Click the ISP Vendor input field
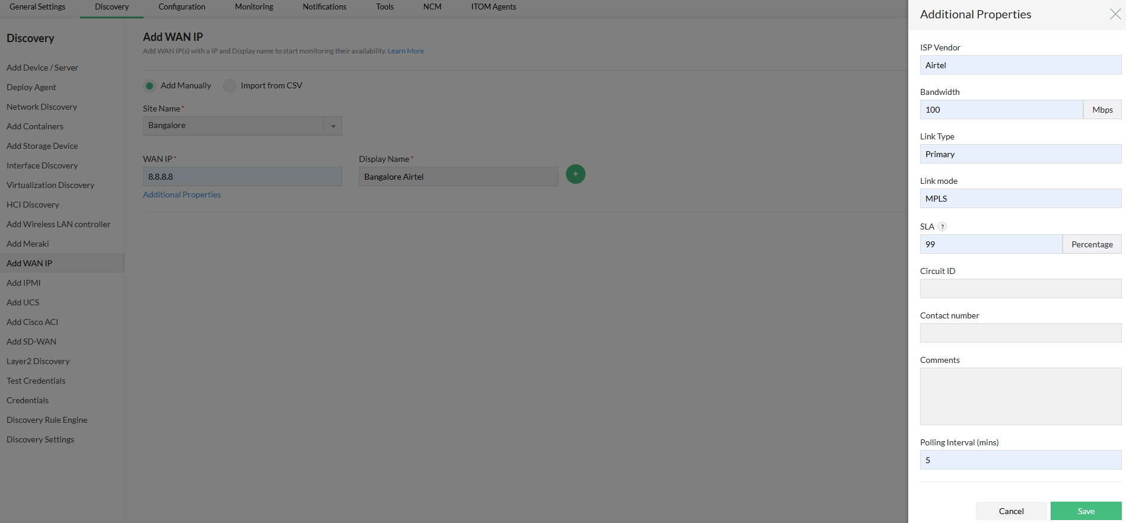 [1020, 65]
